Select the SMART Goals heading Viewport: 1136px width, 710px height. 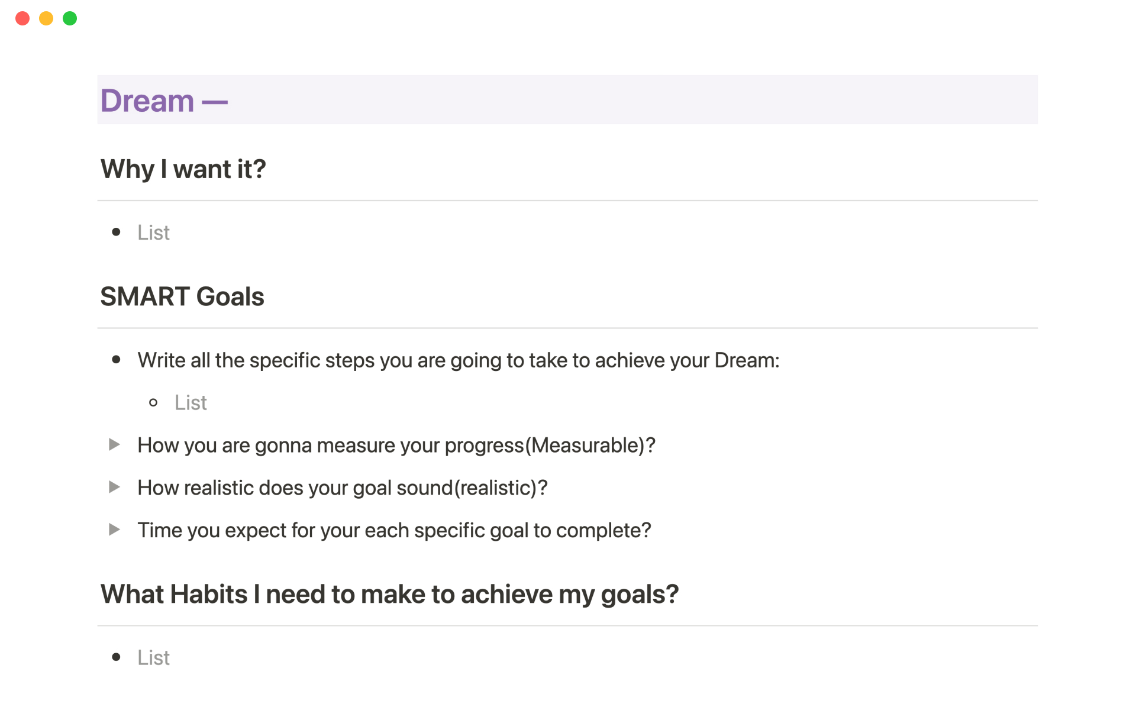(182, 296)
